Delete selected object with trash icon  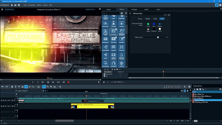[12, 87]
